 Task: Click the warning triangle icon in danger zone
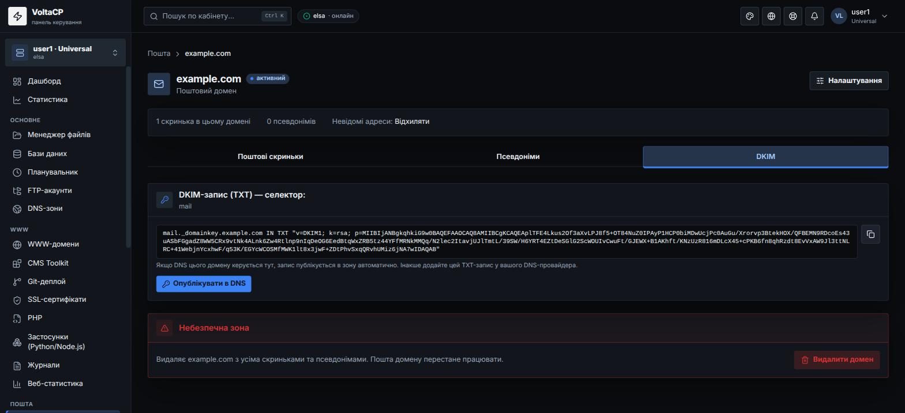click(x=164, y=328)
